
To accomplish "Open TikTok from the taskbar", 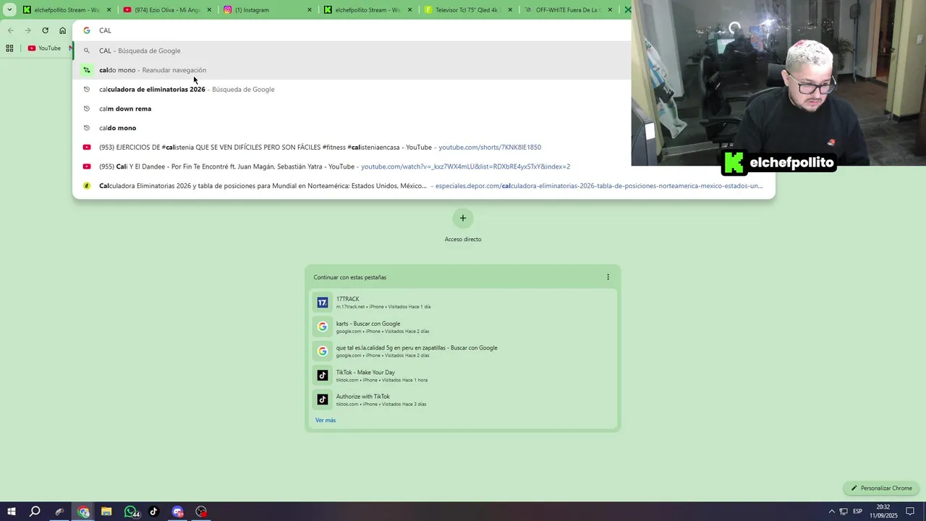I will [x=153, y=512].
